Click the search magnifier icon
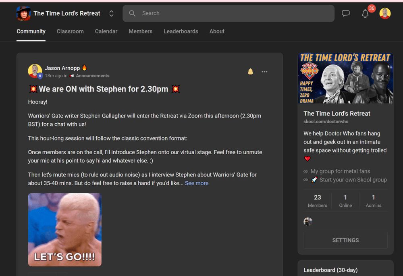This screenshot has width=403, height=276. [132, 13]
